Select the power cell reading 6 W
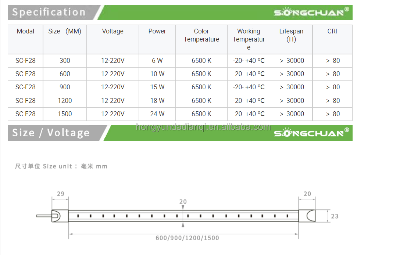407x255 pixels. [157, 61]
